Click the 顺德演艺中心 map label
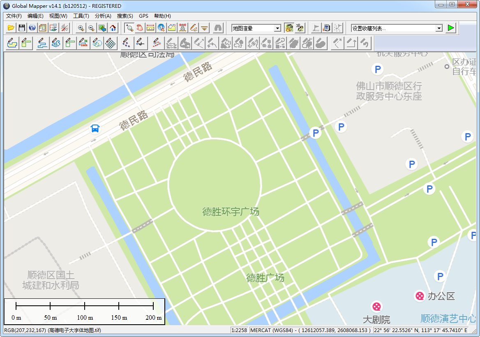 click(x=448, y=319)
